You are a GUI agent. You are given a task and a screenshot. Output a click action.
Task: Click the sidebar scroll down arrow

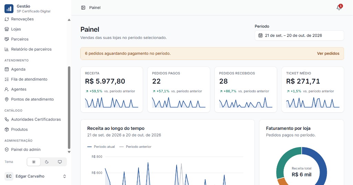pos(69,152)
